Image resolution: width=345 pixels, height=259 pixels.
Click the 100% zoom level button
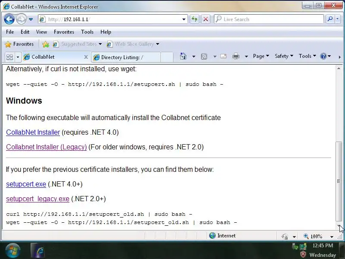pos(314,236)
